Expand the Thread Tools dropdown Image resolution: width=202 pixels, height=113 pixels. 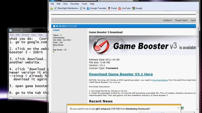pyautogui.click(x=181, y=20)
